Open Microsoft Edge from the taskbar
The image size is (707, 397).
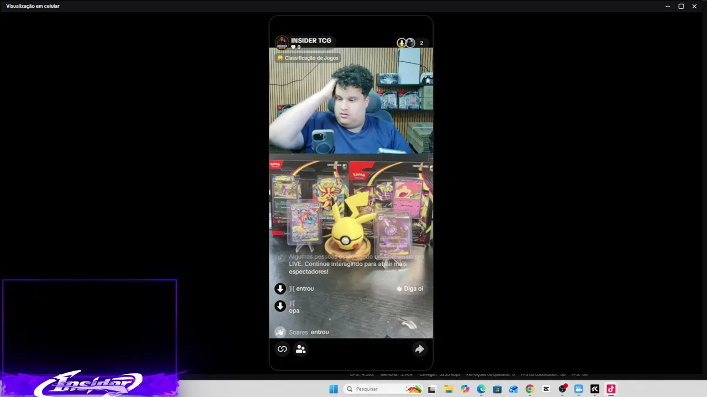(x=481, y=389)
